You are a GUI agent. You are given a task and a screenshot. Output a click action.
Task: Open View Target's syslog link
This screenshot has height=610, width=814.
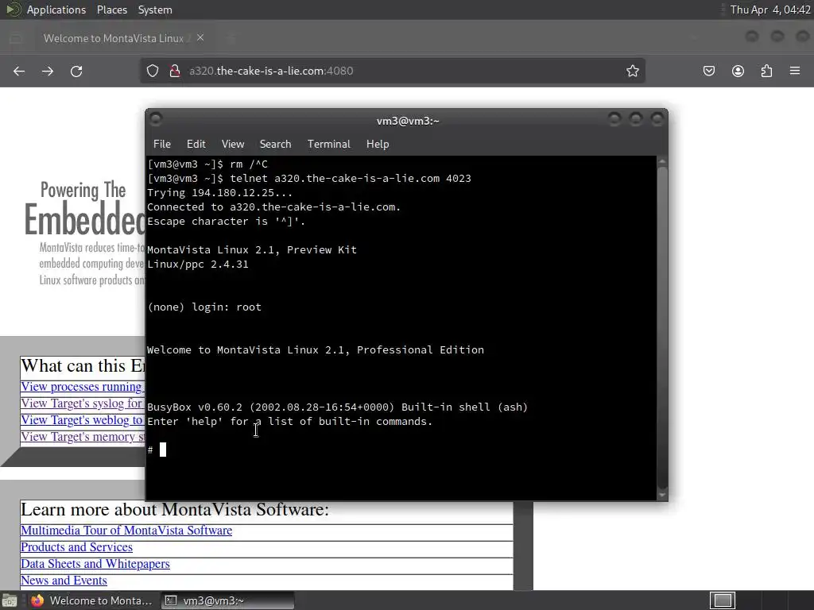point(83,403)
